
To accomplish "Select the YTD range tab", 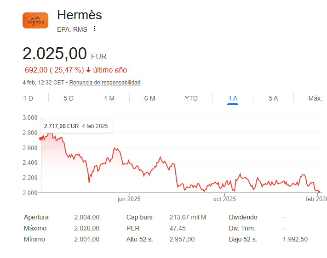I will pyautogui.click(x=191, y=98).
